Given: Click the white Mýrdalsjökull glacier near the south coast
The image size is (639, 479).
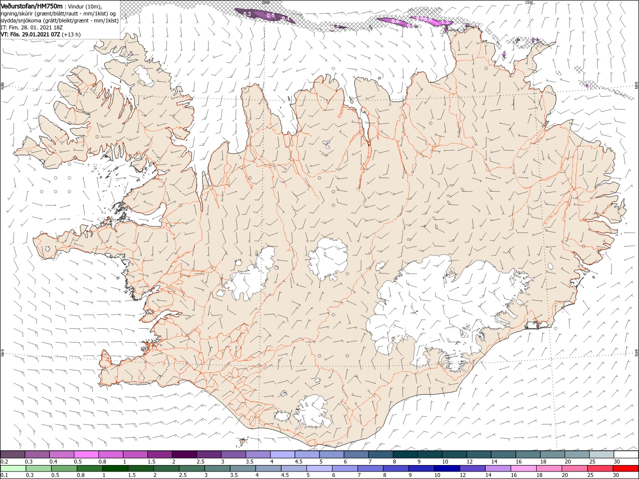Looking at the screenshot, I should click(x=313, y=412).
